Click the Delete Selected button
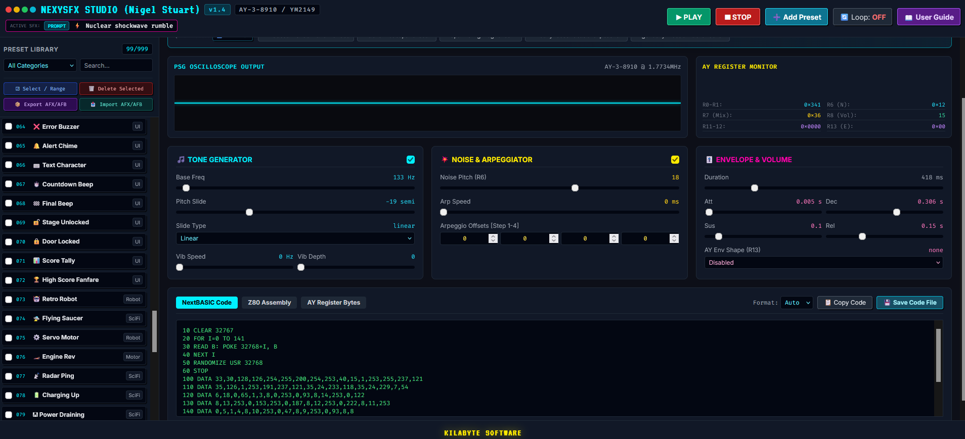 coord(116,89)
